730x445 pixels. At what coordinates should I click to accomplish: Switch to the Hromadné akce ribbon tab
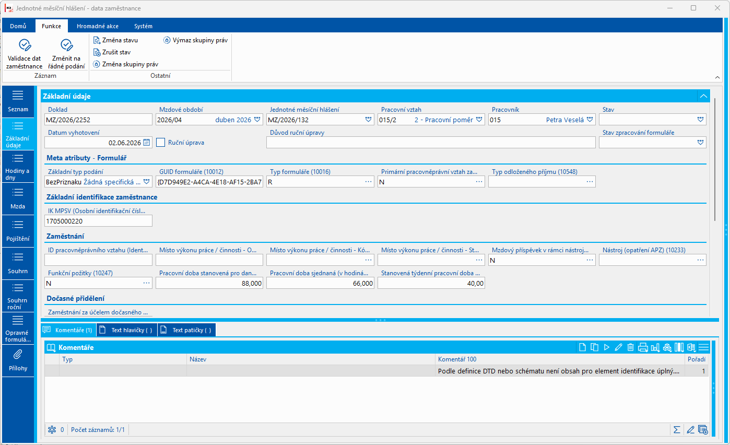[98, 26]
